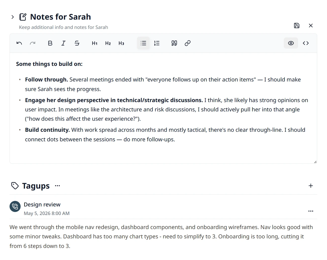Click the 'Some things to build on:' heading
This screenshot has height=260, width=327.
tap(49, 64)
